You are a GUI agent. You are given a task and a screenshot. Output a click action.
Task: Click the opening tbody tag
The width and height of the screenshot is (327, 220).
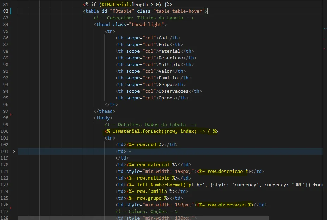[x=103, y=118]
